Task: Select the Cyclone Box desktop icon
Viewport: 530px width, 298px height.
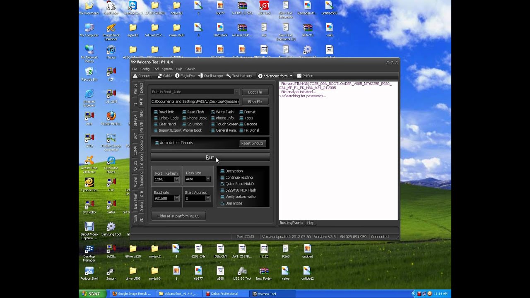Action: (x=89, y=185)
